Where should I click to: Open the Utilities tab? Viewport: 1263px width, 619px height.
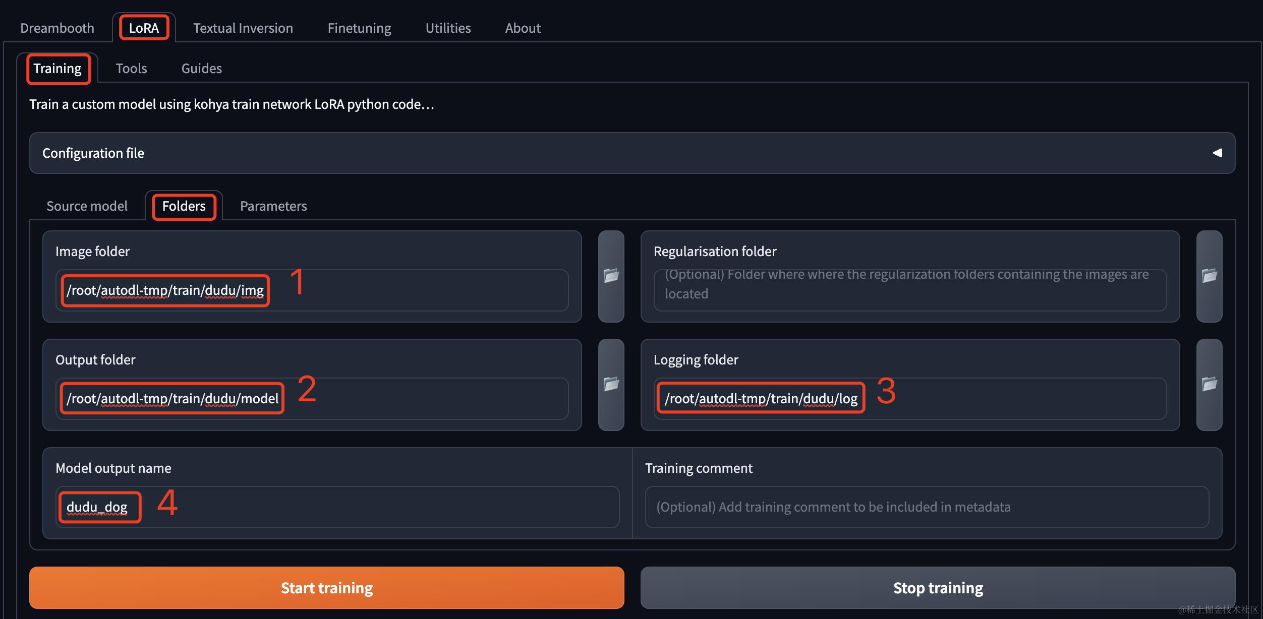(448, 28)
